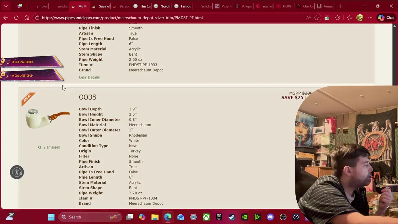Refresh the current page

coord(16,18)
